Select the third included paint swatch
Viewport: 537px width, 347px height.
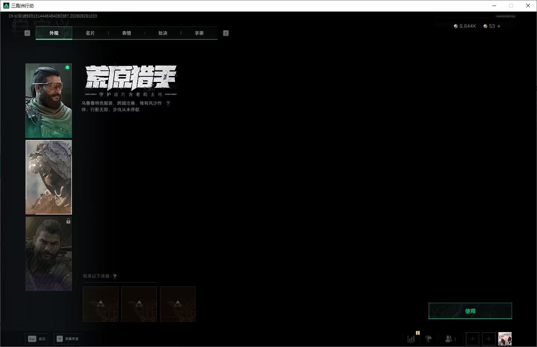pyautogui.click(x=178, y=304)
